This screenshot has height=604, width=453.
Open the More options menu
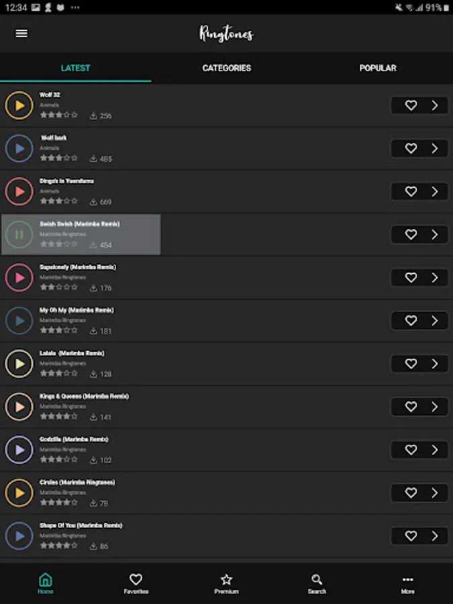point(407,583)
